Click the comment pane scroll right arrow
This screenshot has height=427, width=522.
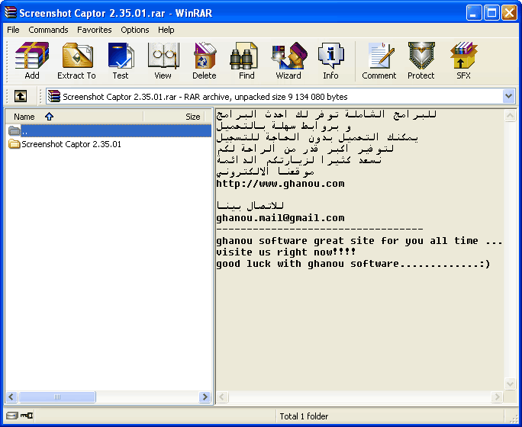497,396
